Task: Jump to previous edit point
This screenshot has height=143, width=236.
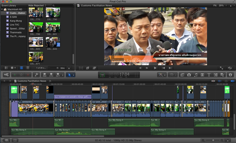Action: (163, 68)
